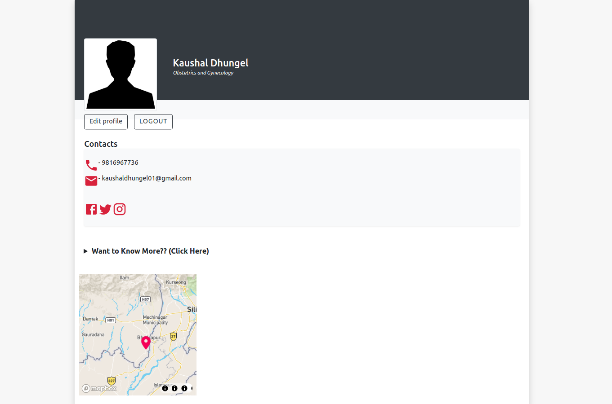Click the Obstetrics and Gynecology subtitle
Screen dimensions: 612x404
[x=203, y=73]
